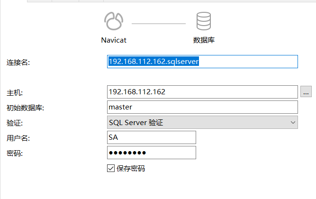Open the 验证 authentication dropdown
This screenshot has height=199, width=316.
pyautogui.click(x=202, y=122)
